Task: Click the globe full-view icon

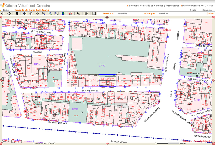Action: click(x=63, y=14)
